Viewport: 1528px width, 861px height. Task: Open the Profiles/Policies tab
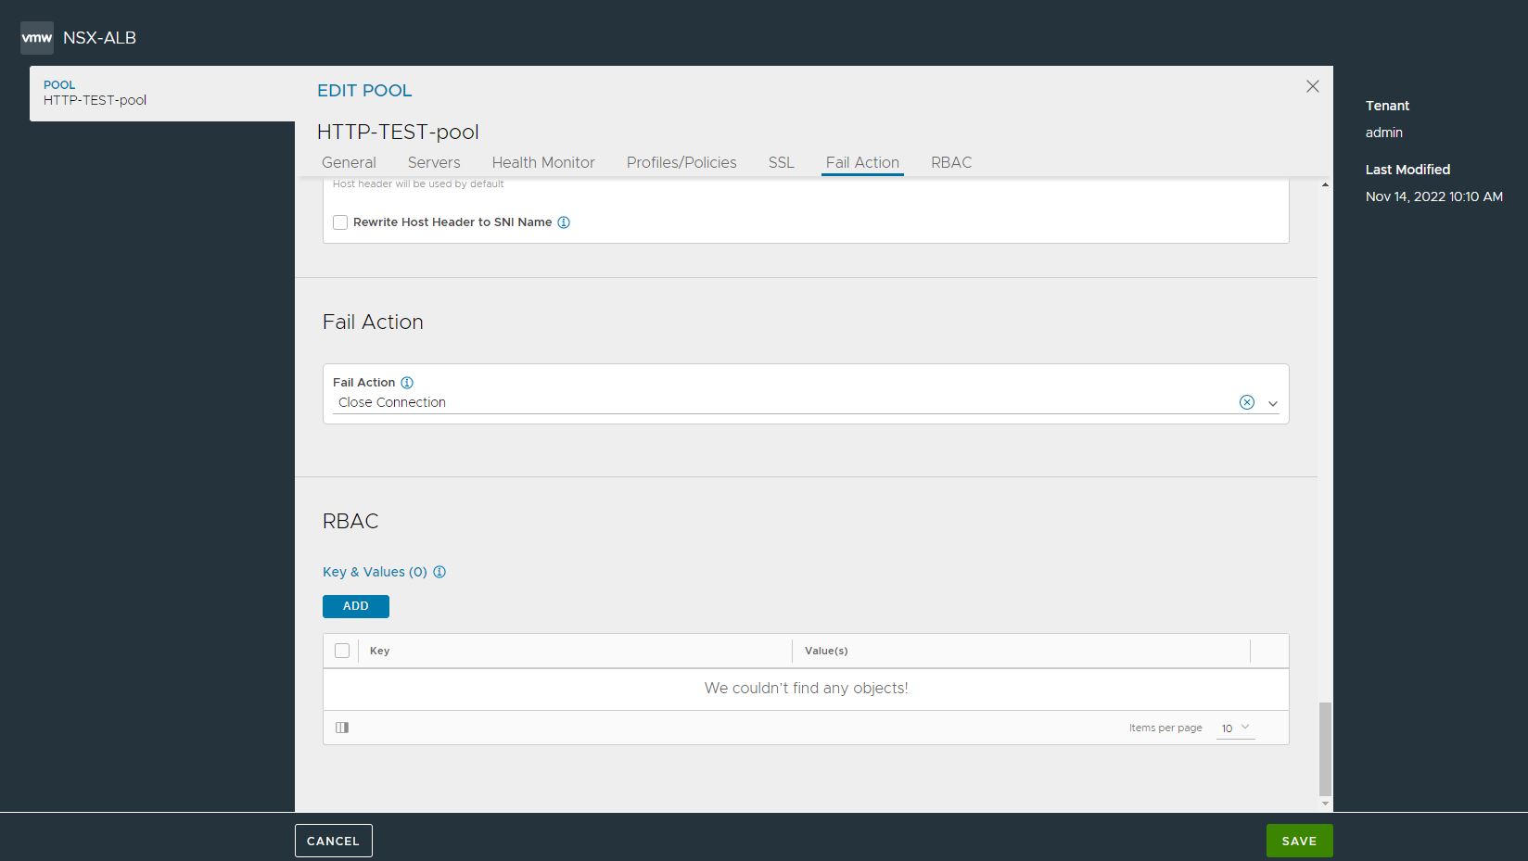click(x=681, y=162)
